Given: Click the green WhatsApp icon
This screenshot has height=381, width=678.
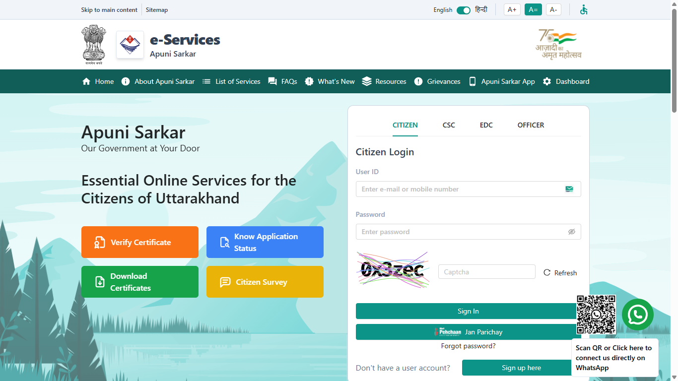Looking at the screenshot, I should click(638, 315).
